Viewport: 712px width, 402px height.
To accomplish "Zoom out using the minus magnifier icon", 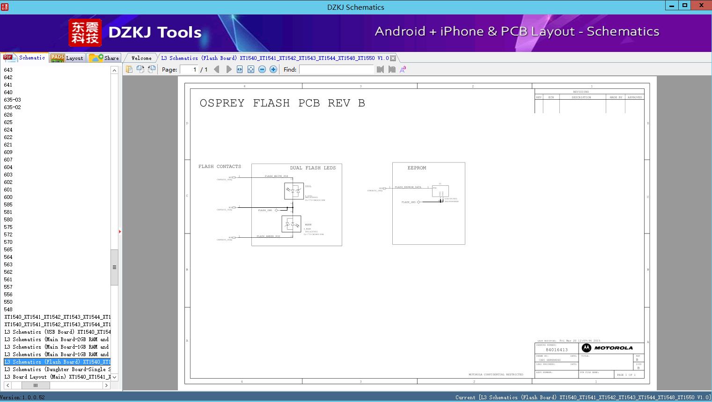I will point(262,69).
